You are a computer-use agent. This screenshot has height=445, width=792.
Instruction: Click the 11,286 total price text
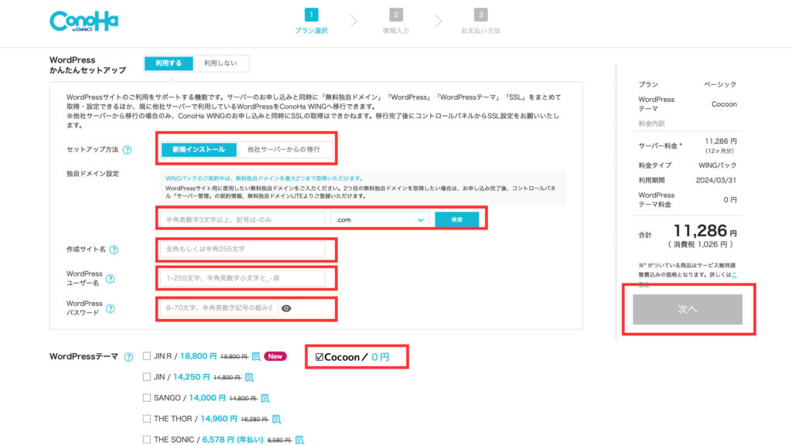[x=700, y=231]
